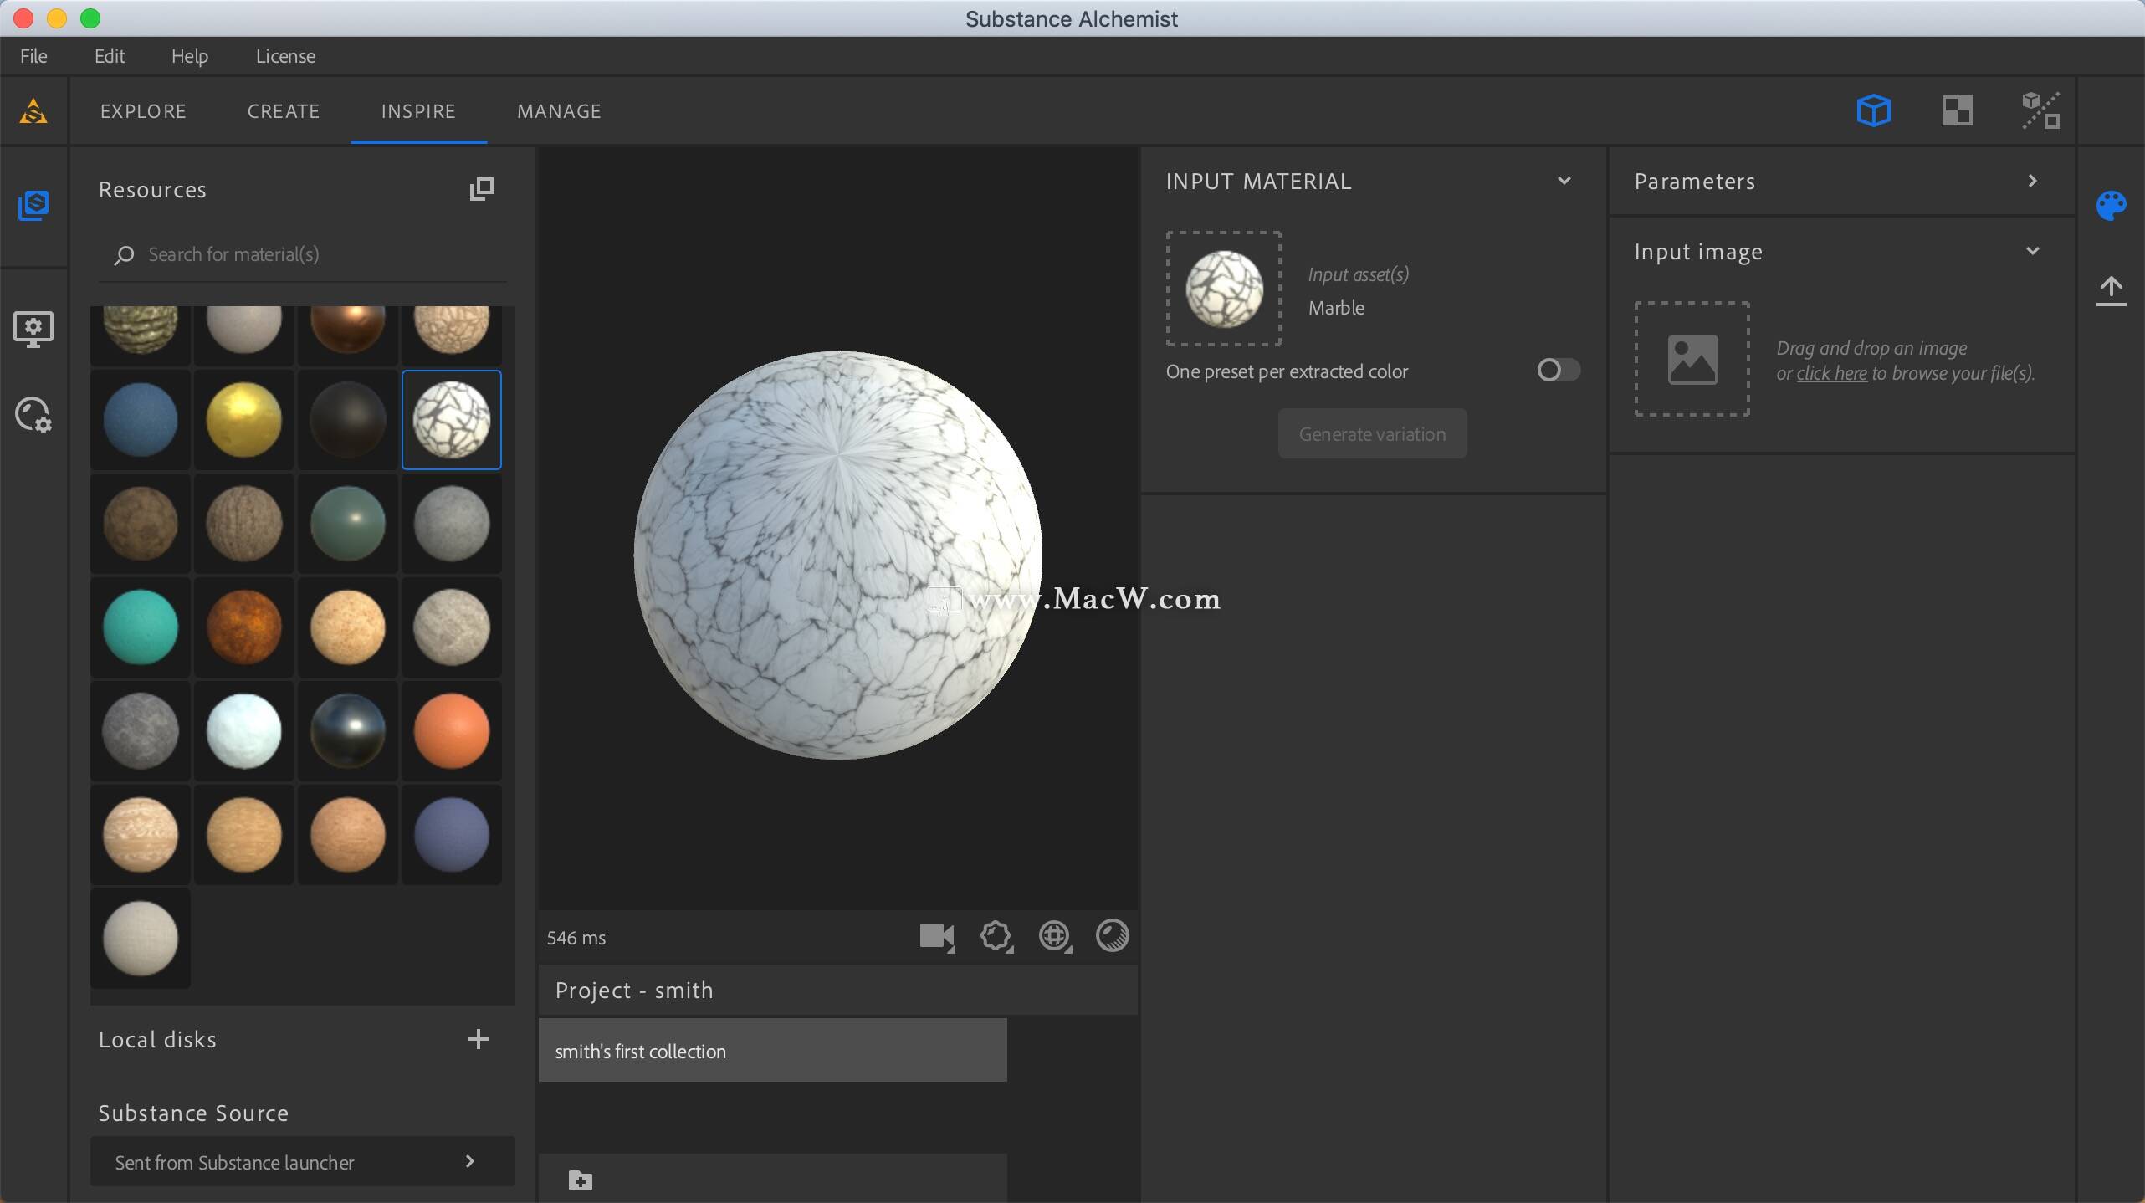
Task: Switch to 3D view cube icon
Action: (x=1873, y=110)
